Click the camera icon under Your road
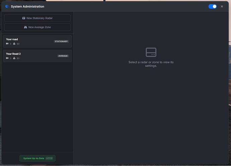 (x=7, y=44)
